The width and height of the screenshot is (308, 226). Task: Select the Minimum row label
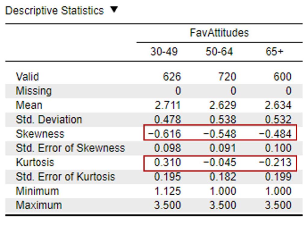pyautogui.click(x=37, y=191)
